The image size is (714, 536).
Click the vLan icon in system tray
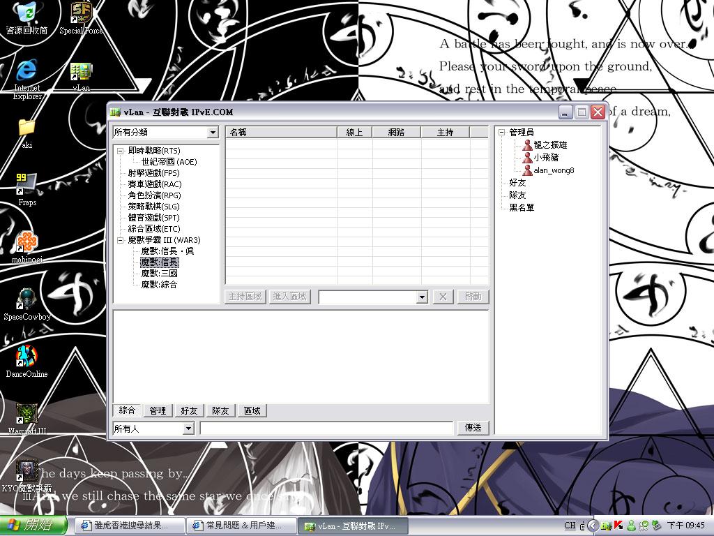(606, 526)
